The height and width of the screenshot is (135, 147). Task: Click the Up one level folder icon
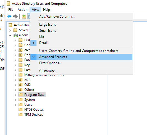point(24,17)
